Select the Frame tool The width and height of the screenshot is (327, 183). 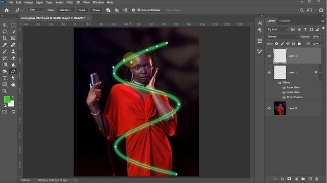13,38
